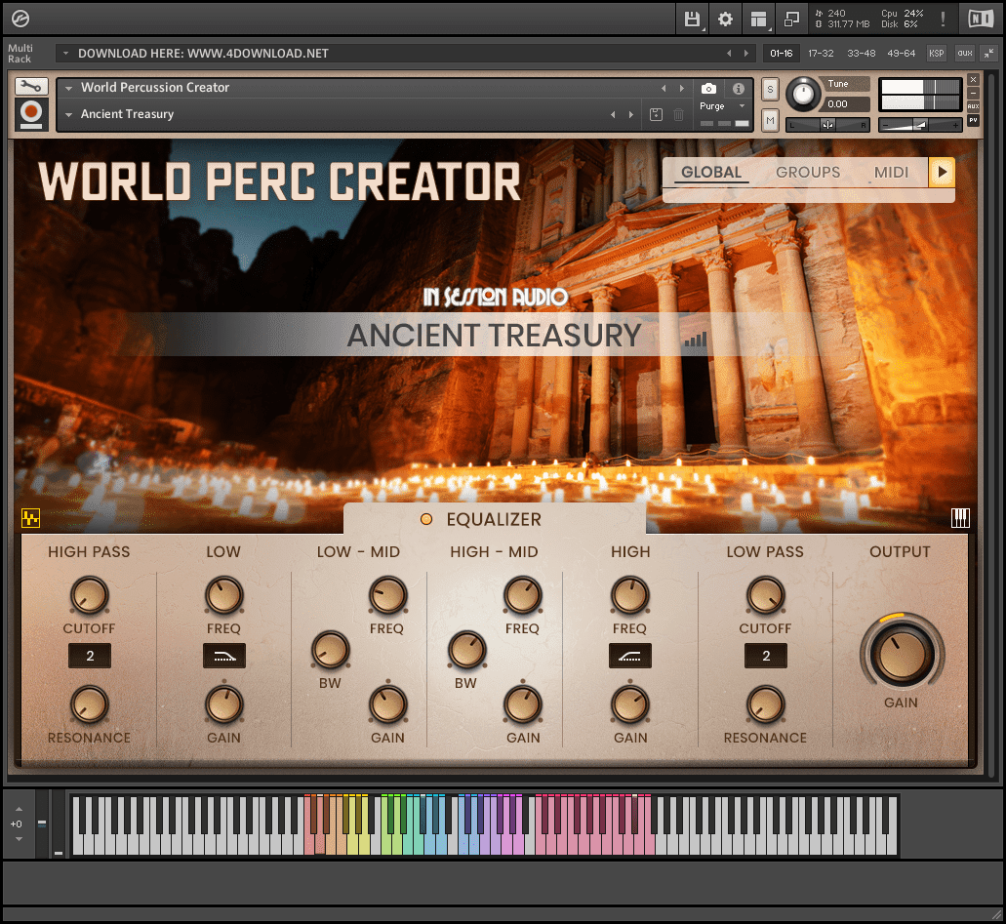This screenshot has width=1006, height=924.
Task: Click the High Pass CUTOFF knob
Action: point(89,595)
